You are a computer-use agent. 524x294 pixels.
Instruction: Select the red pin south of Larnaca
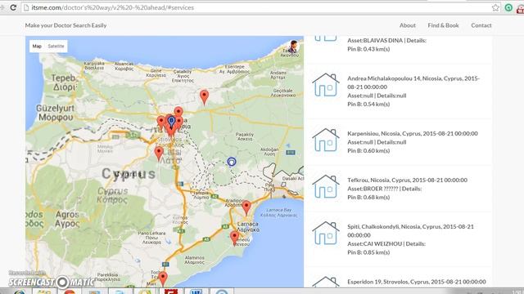point(235,238)
